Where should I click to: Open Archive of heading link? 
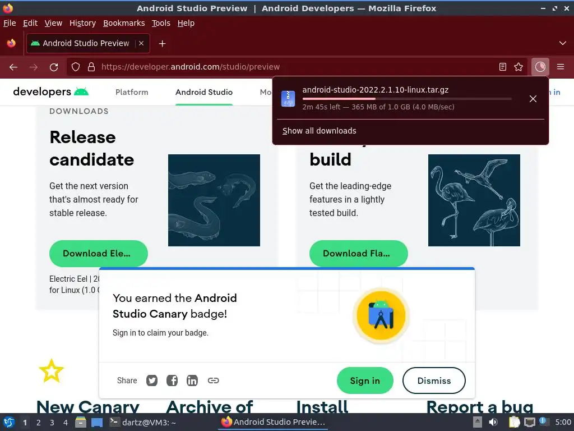[210, 406]
